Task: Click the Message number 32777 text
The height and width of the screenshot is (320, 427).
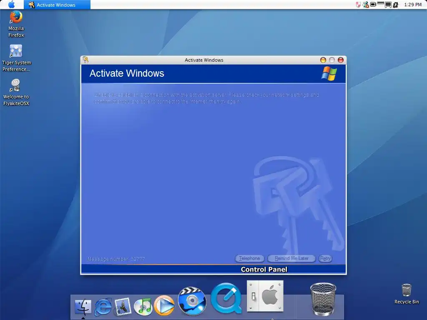Action: [x=116, y=259]
